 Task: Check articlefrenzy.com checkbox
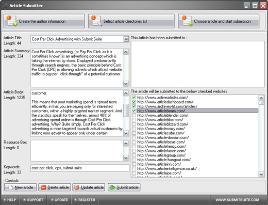pos(134,146)
